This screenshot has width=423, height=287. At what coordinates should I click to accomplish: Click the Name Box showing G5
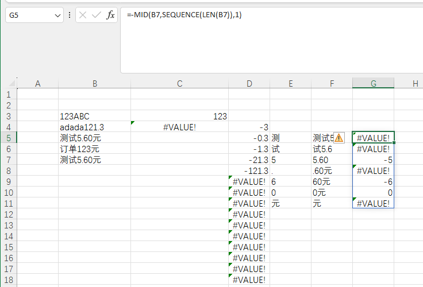[34, 15]
